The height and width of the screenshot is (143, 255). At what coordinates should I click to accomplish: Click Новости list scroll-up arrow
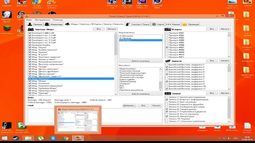click(229, 65)
